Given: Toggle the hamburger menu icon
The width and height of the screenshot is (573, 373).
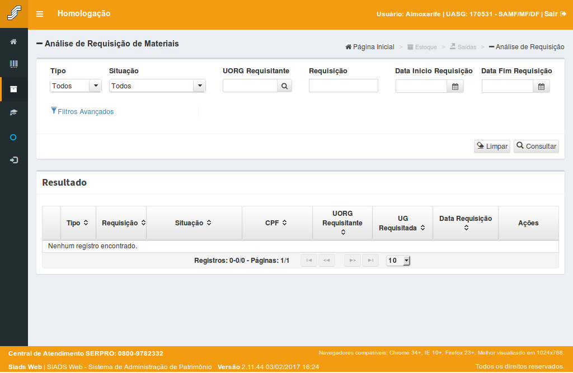Looking at the screenshot, I should (x=40, y=14).
